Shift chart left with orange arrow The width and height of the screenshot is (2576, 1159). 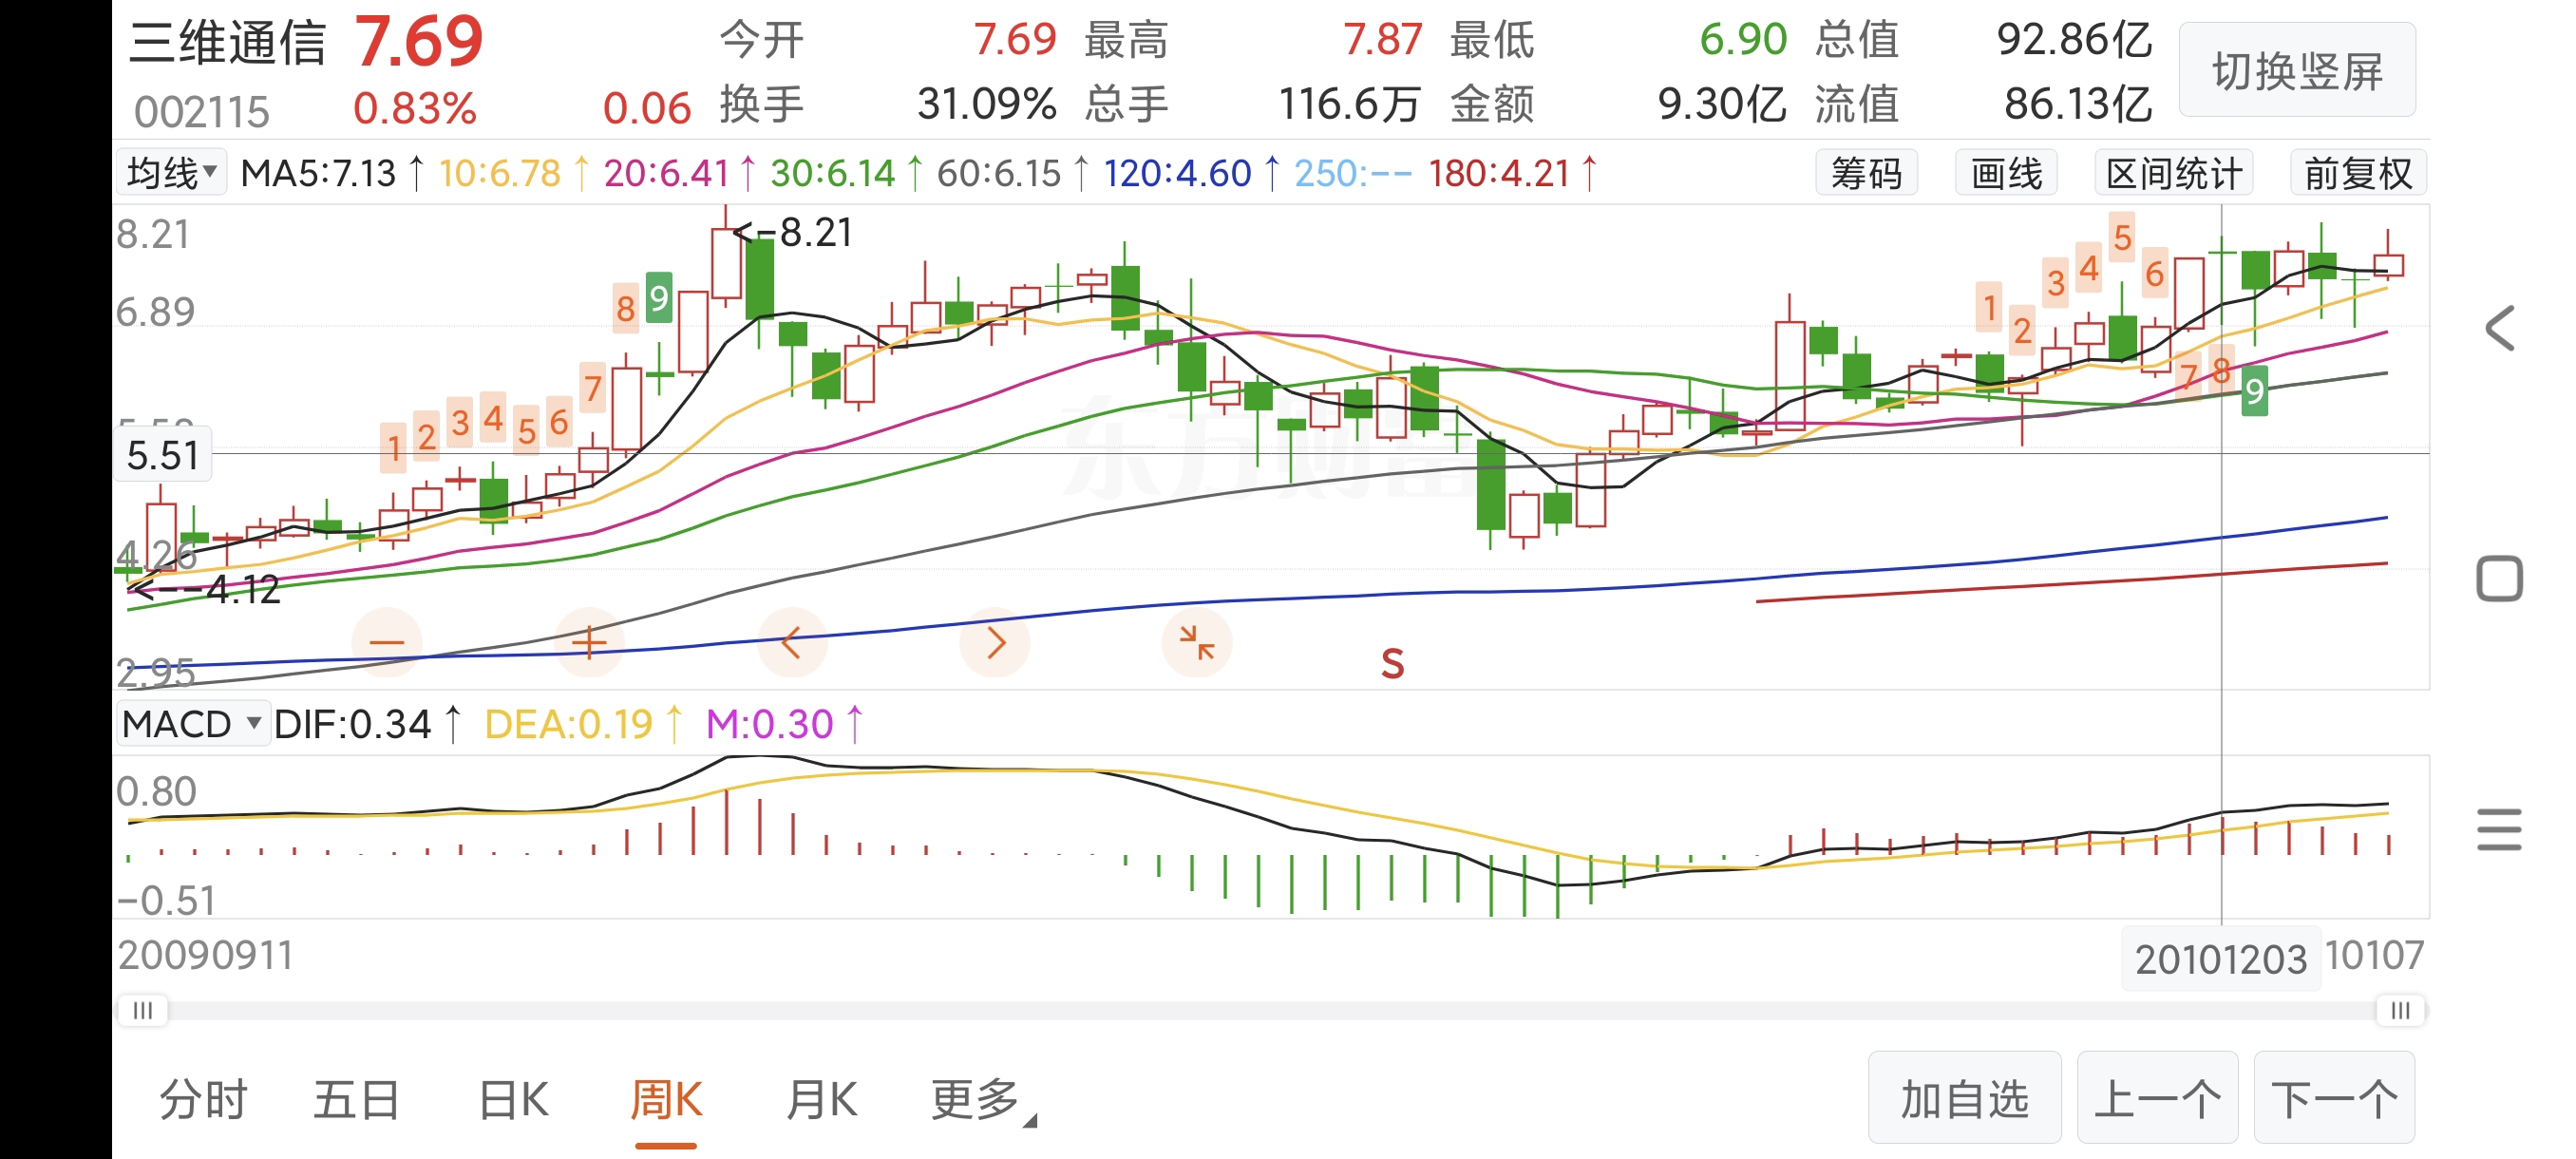[x=791, y=642]
